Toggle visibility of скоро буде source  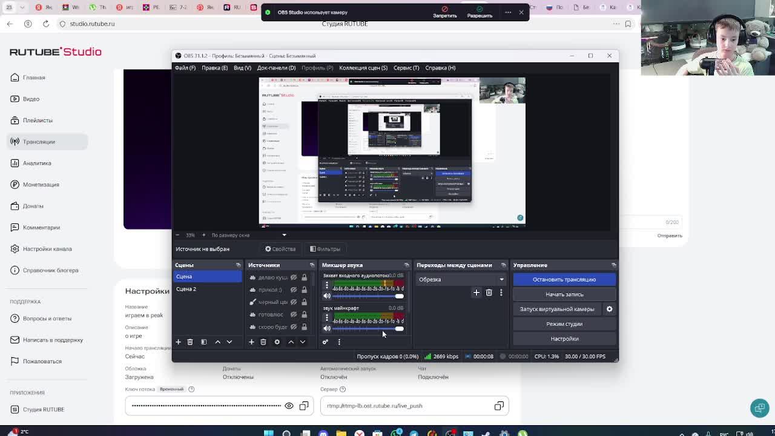[x=294, y=327]
